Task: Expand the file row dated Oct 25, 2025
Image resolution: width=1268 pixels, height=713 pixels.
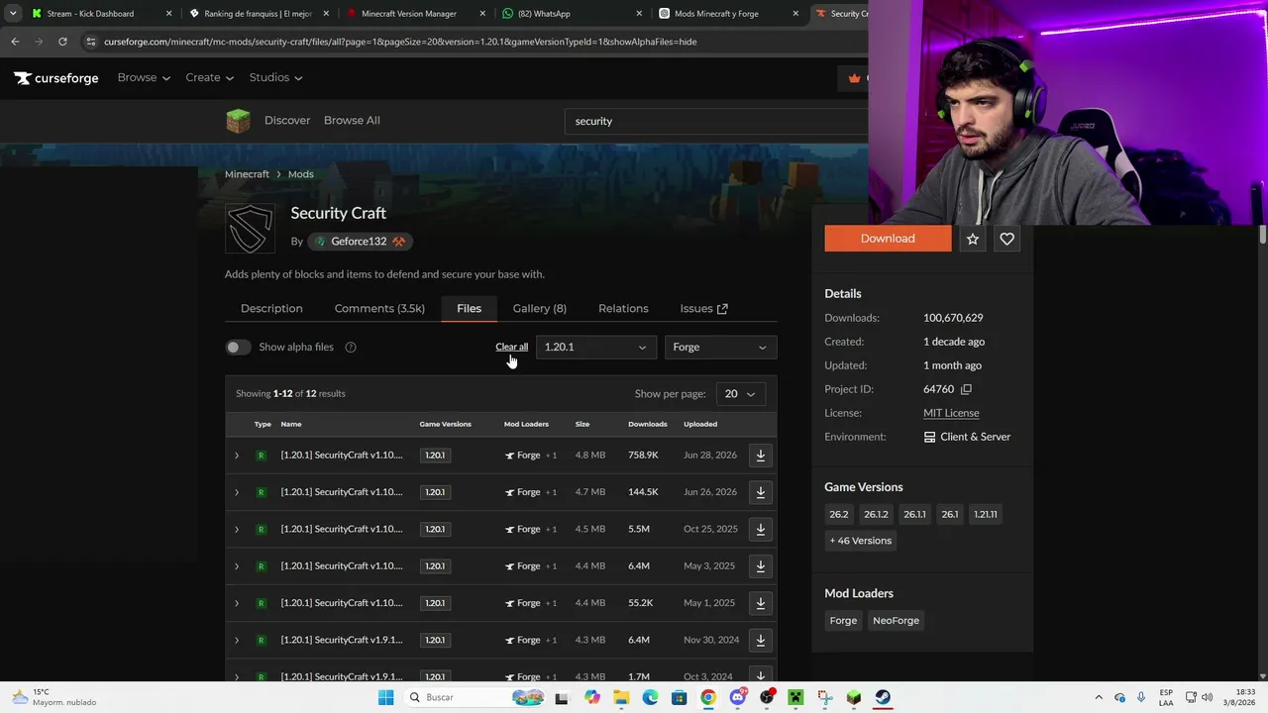Action: [x=237, y=529]
